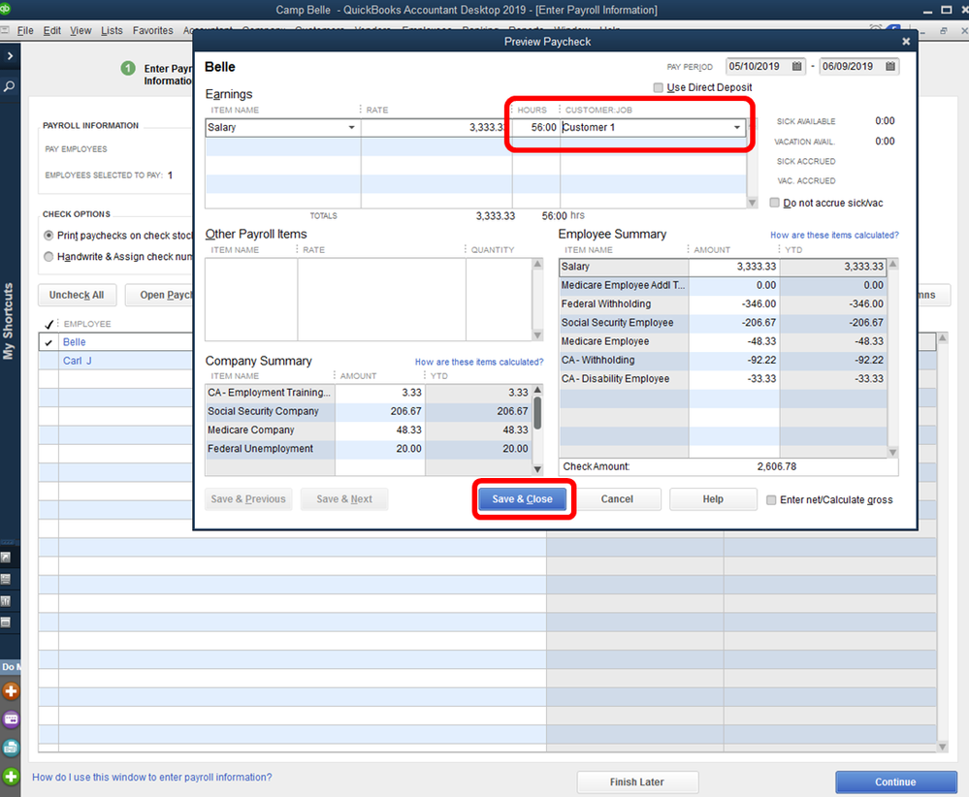
Task: Click the checkmark column header icon
Action: tap(48, 324)
